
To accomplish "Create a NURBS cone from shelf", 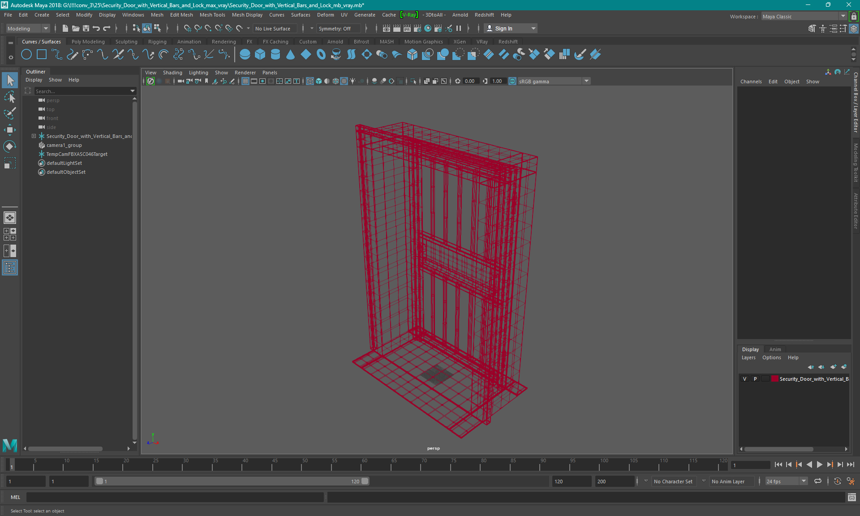I will [x=291, y=55].
